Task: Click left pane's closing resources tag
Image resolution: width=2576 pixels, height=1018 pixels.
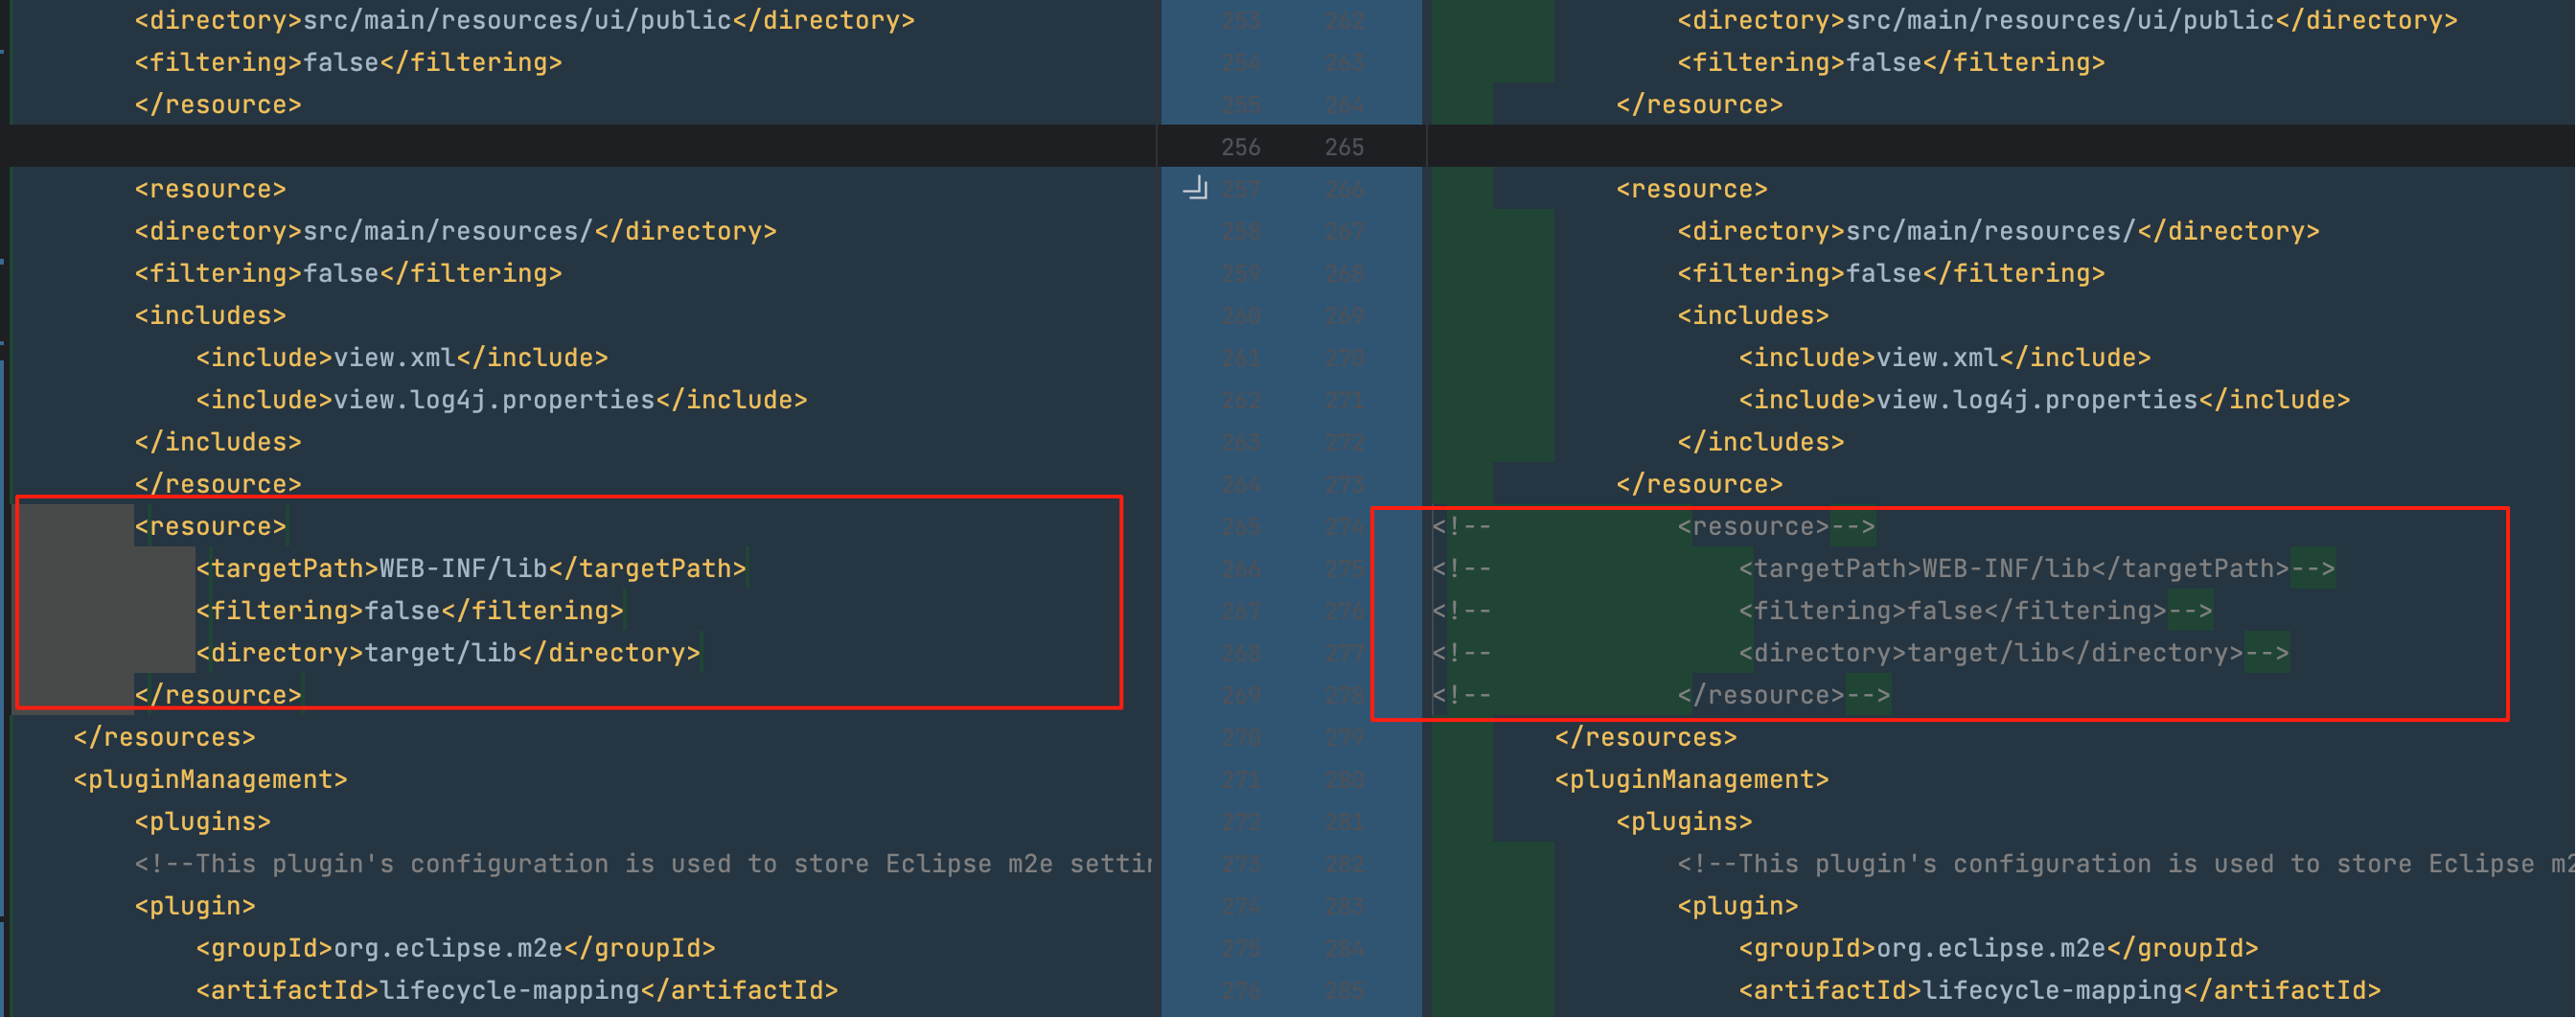Action: tap(164, 738)
